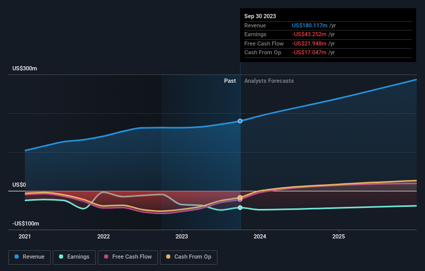Toggle the Earnings legend button
Viewport: 425px width, 271px height.
coord(74,257)
